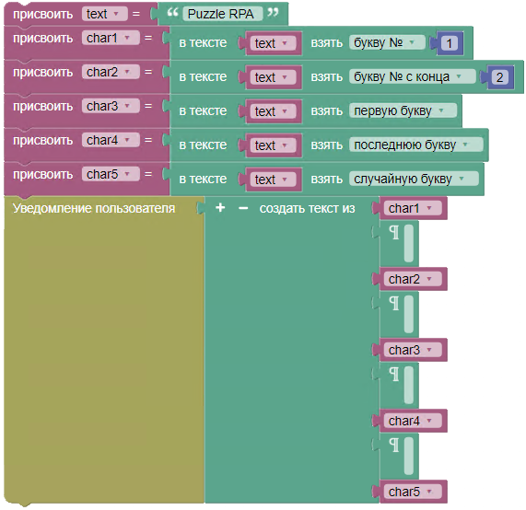This screenshot has height=510, width=526.
Task: Click 'в тексте' label in char4 row
Action: 203,145
